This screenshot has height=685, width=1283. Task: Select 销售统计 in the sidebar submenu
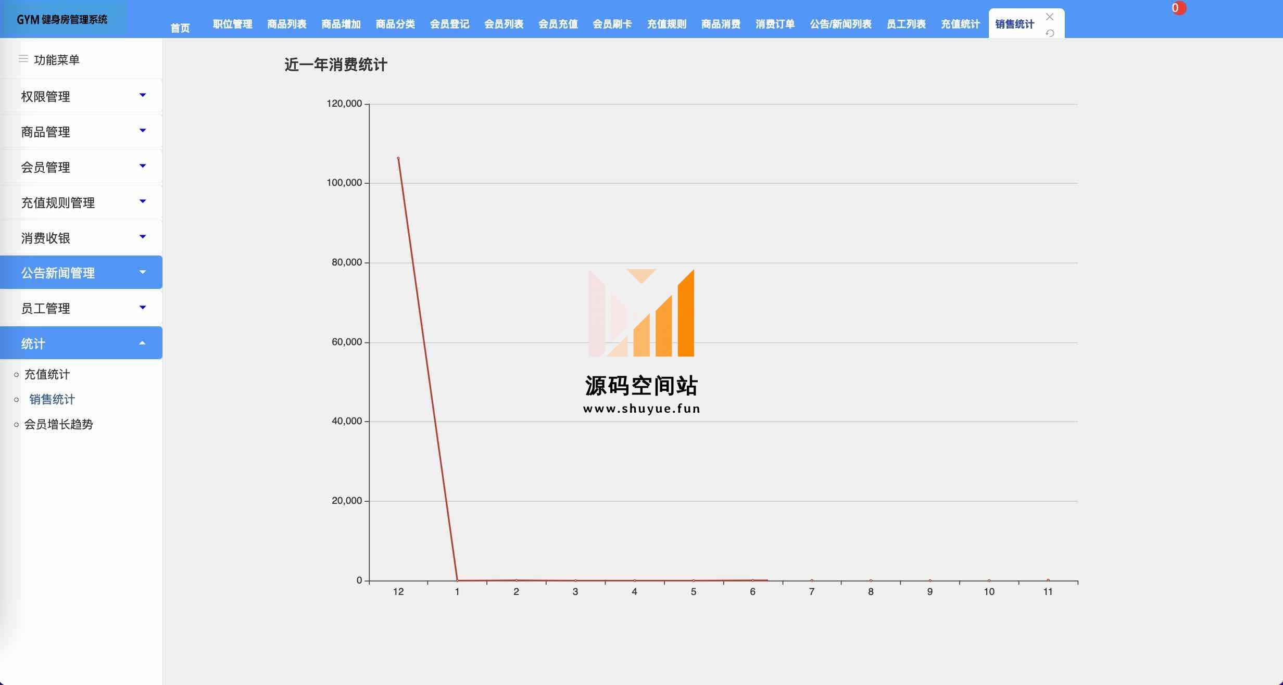point(52,399)
